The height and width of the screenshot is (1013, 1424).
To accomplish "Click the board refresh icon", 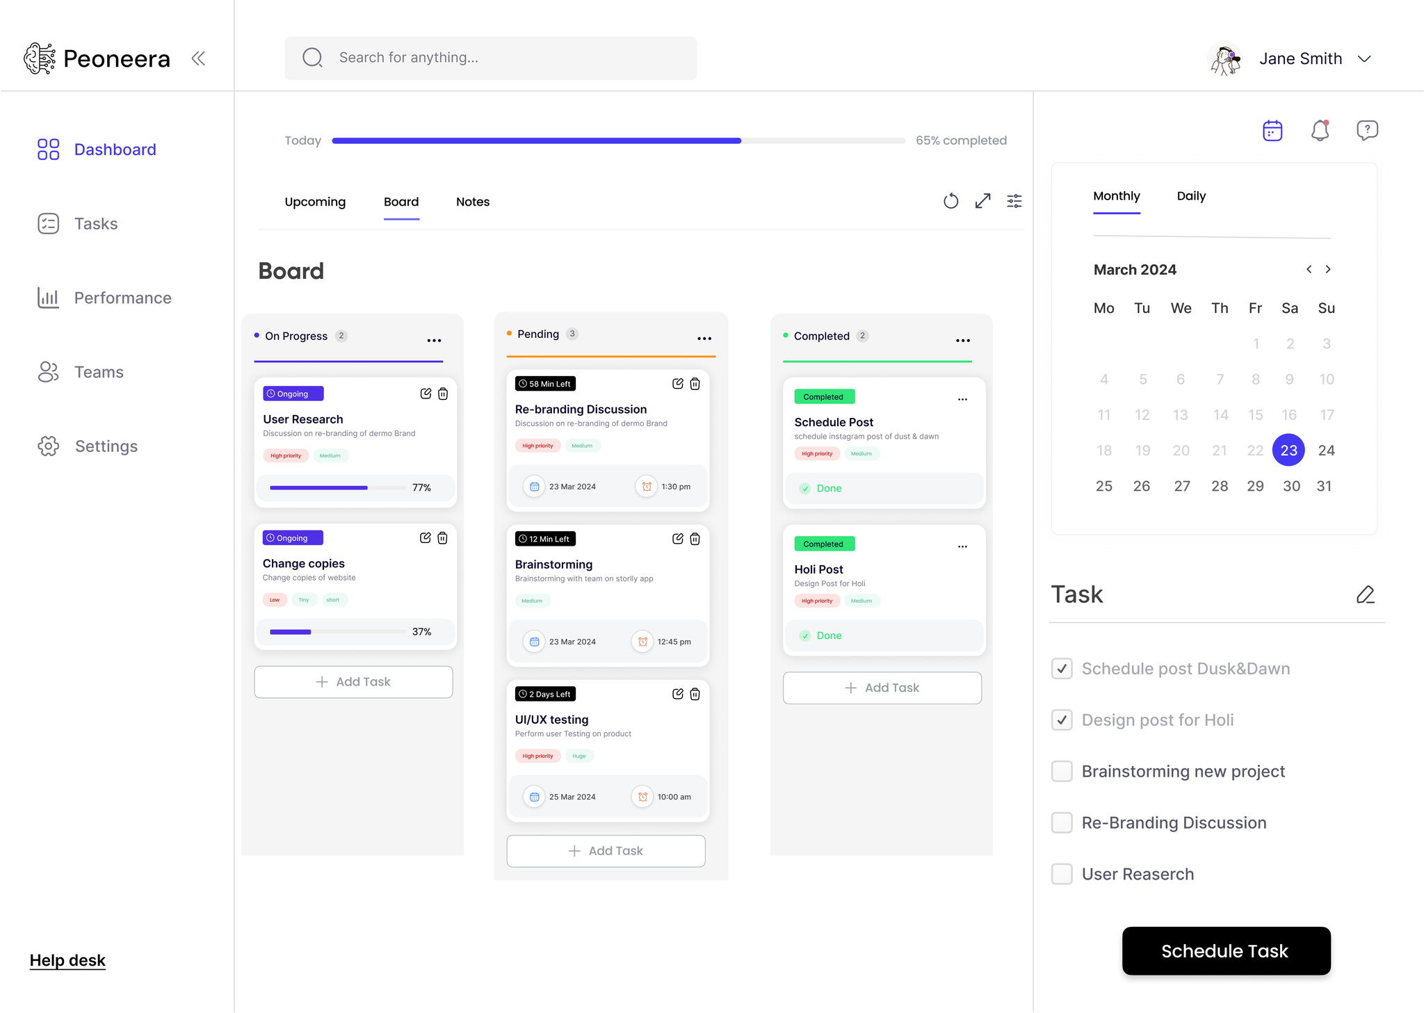I will pyautogui.click(x=950, y=202).
